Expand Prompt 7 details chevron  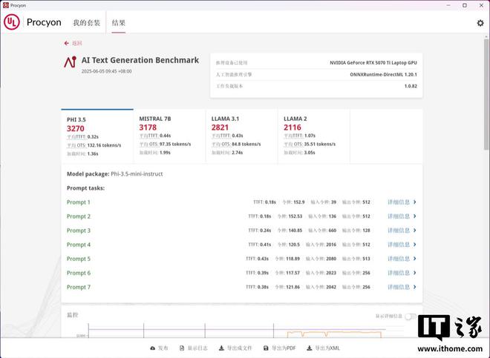pyautogui.click(x=415, y=287)
